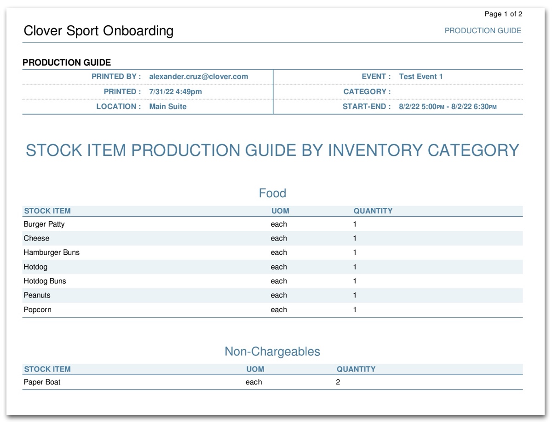This screenshot has width=552, height=424.
Task: Select the CATEGORY label
Action: click(367, 92)
